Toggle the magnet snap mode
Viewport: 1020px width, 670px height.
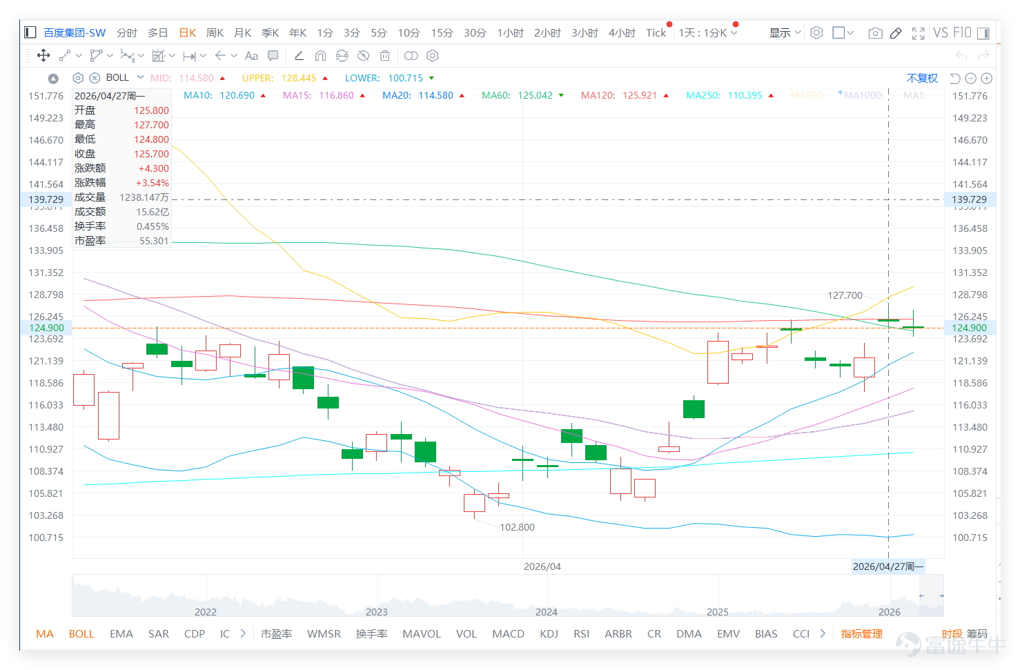point(320,56)
